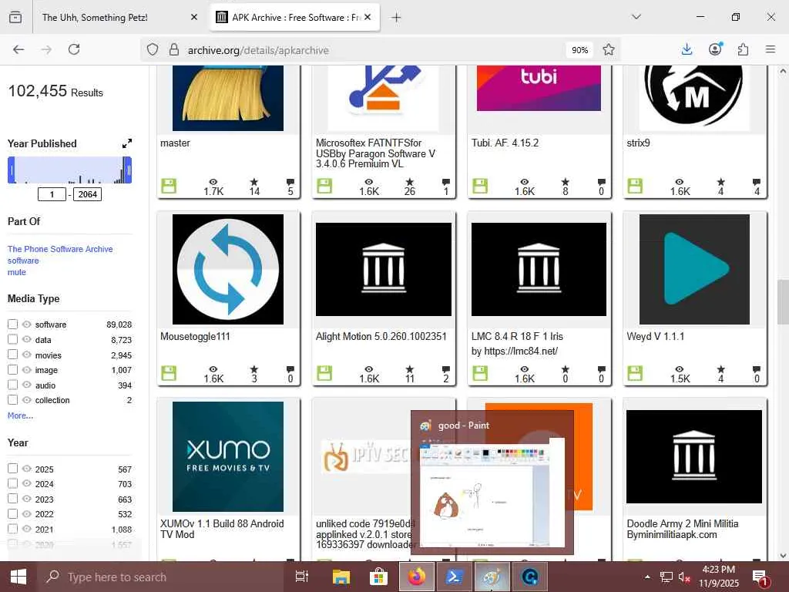The image size is (789, 592).
Task: Open the tracking protection shield icon
Action: pyautogui.click(x=153, y=50)
